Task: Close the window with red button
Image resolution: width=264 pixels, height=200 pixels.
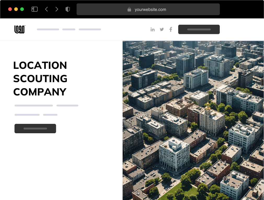Action: pyautogui.click(x=10, y=9)
